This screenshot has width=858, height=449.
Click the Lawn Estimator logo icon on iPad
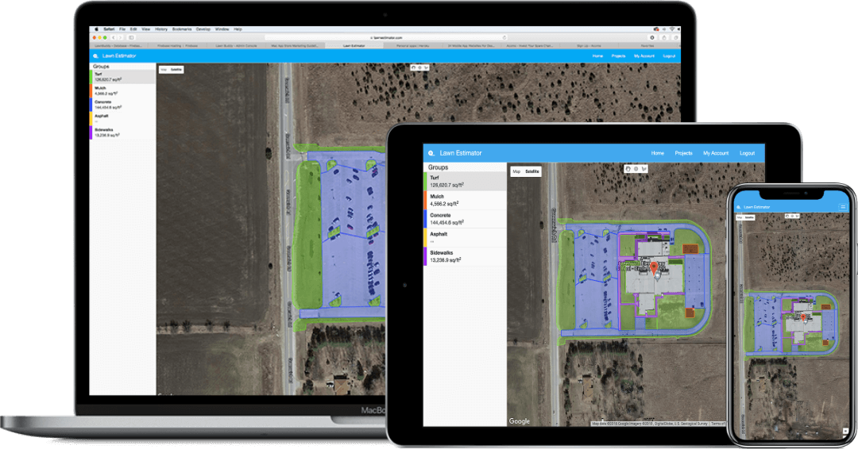431,153
